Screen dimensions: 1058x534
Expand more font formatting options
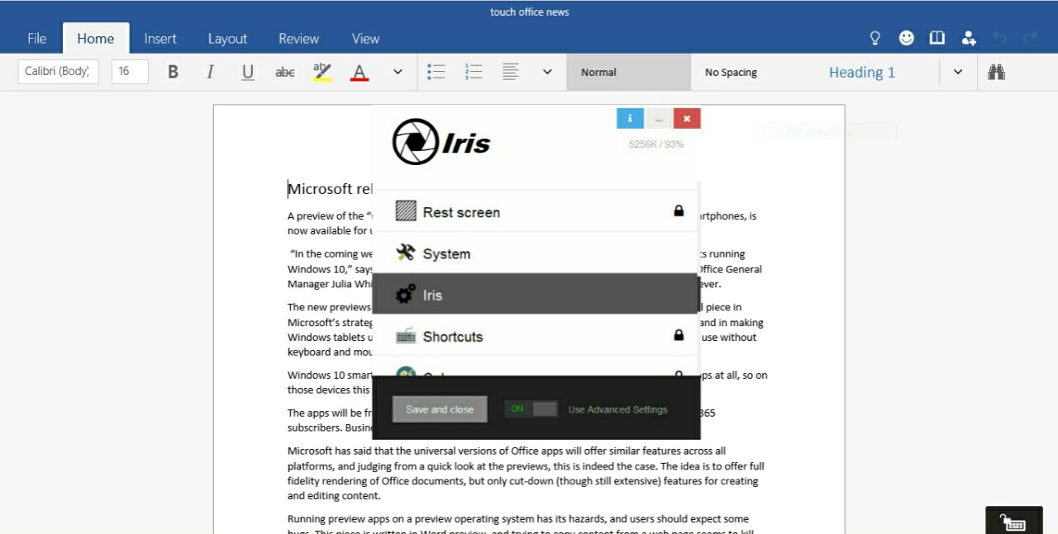pyautogui.click(x=398, y=72)
